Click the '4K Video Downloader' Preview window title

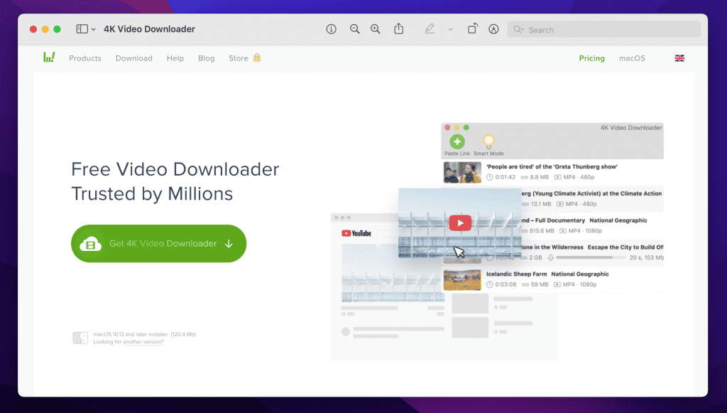(149, 29)
